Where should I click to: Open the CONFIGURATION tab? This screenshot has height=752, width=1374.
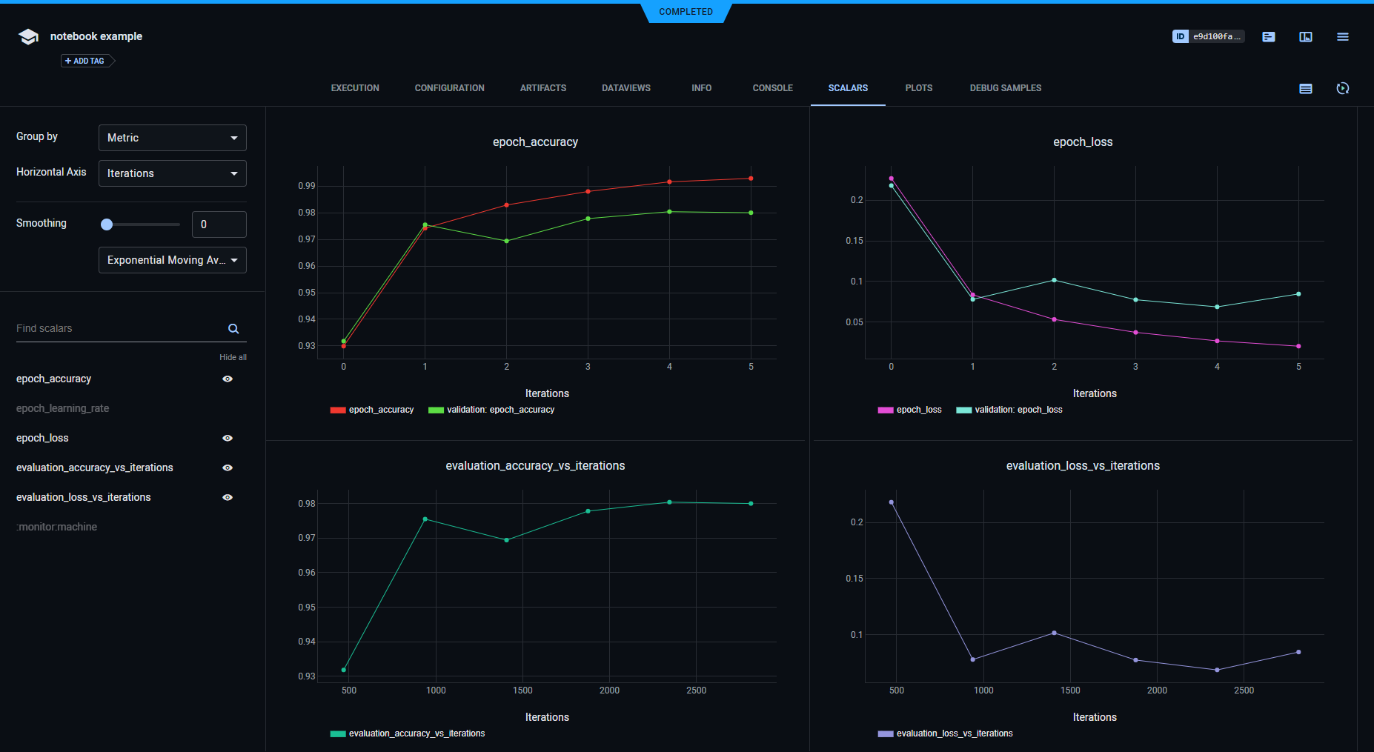[449, 88]
